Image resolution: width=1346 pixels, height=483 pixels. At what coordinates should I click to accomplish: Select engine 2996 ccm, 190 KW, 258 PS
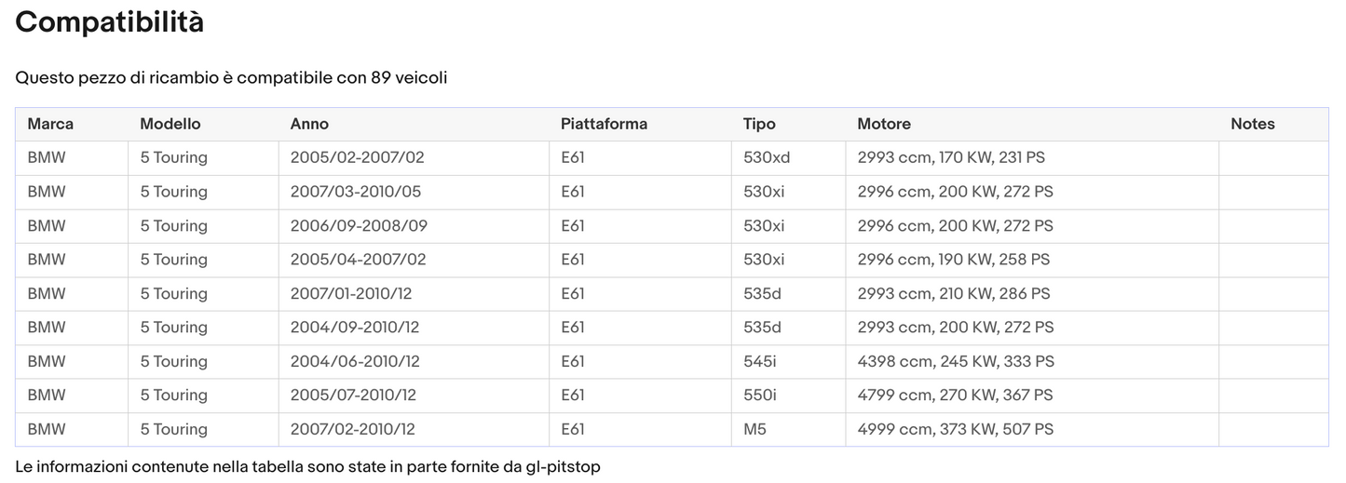coord(953,260)
